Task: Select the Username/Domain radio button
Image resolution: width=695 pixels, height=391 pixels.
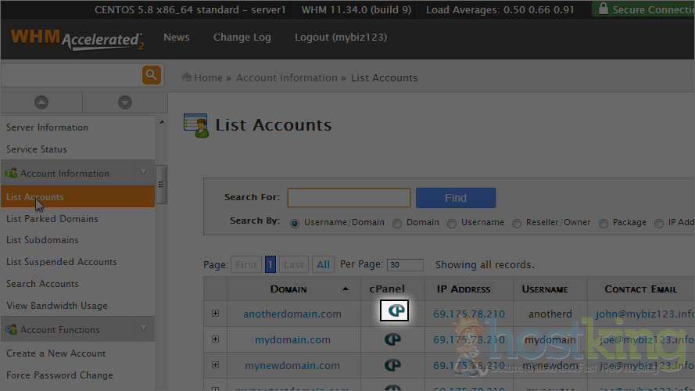Action: pos(295,223)
